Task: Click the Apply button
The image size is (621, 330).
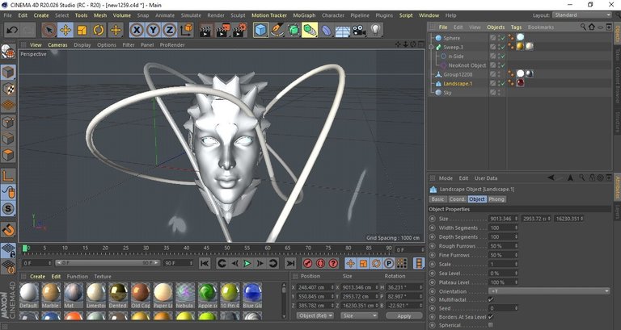Action: tap(404, 315)
